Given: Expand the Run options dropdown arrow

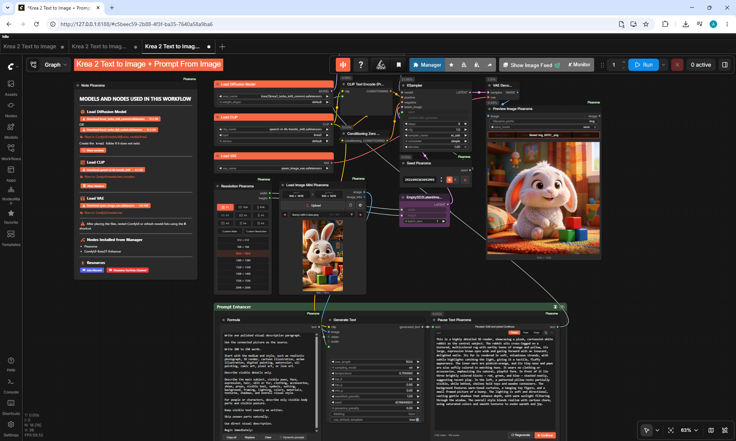Looking at the screenshot, I should click(664, 65).
